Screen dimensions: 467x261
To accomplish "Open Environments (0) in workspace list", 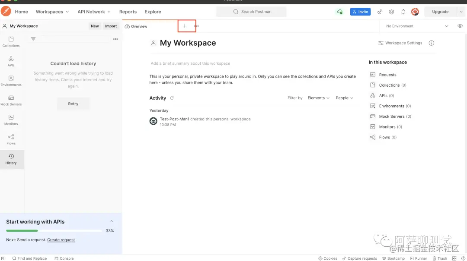I will point(390,106).
